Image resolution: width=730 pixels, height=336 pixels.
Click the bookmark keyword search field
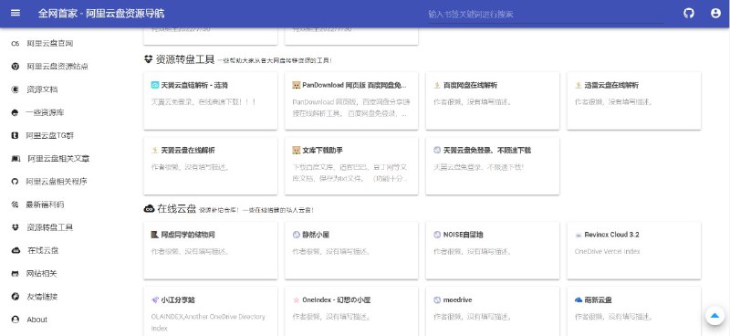point(546,15)
